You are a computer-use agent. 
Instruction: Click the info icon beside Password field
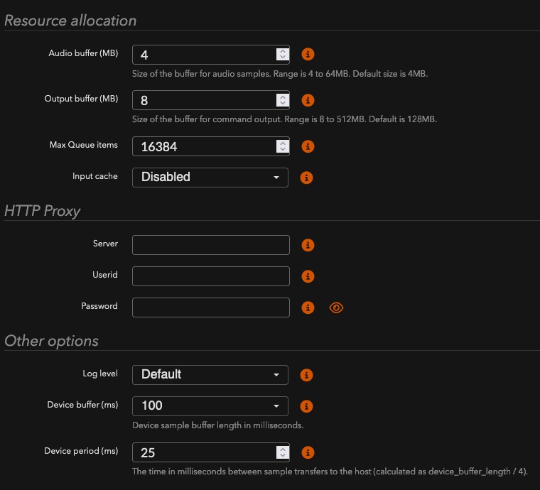coord(308,307)
